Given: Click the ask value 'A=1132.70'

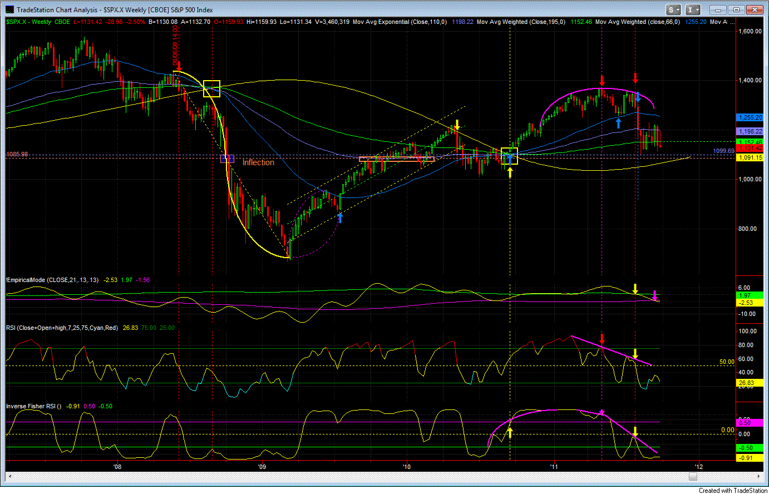Looking at the screenshot, I should pyautogui.click(x=196, y=22).
